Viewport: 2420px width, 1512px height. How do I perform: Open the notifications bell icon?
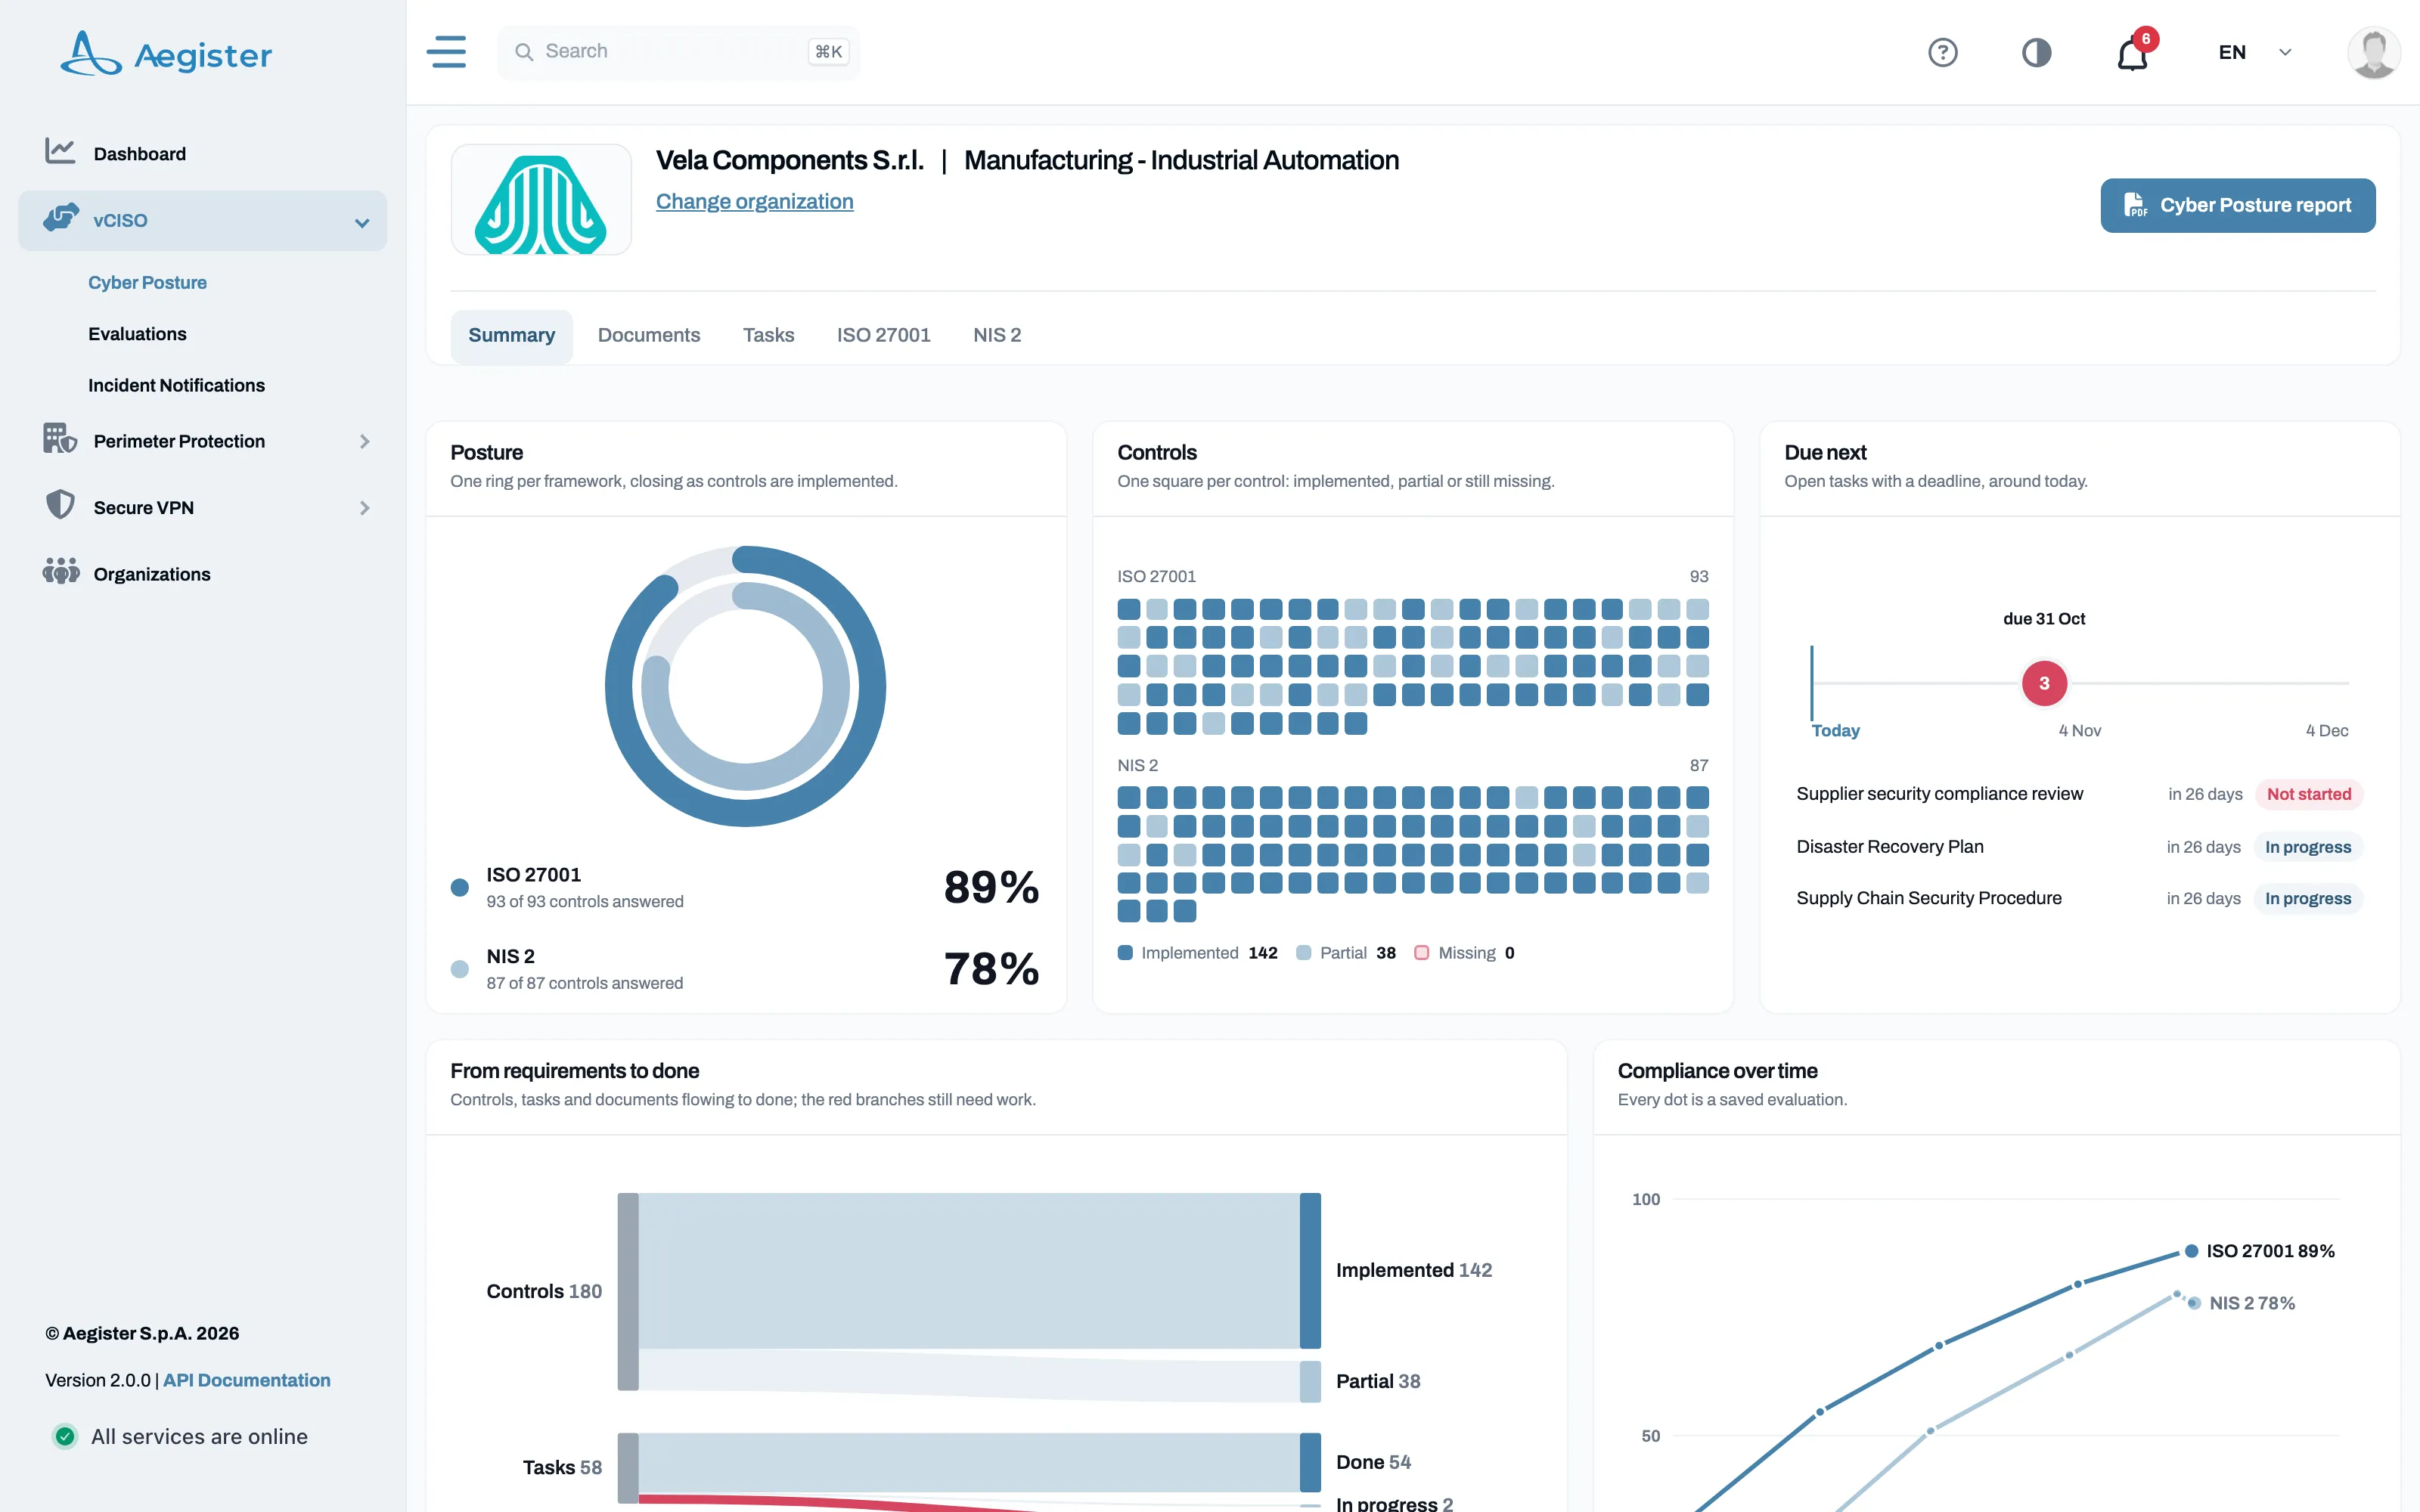[x=2132, y=53]
